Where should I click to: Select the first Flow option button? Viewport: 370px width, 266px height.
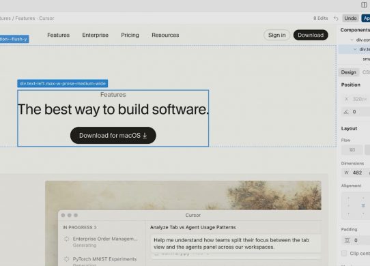point(352,150)
